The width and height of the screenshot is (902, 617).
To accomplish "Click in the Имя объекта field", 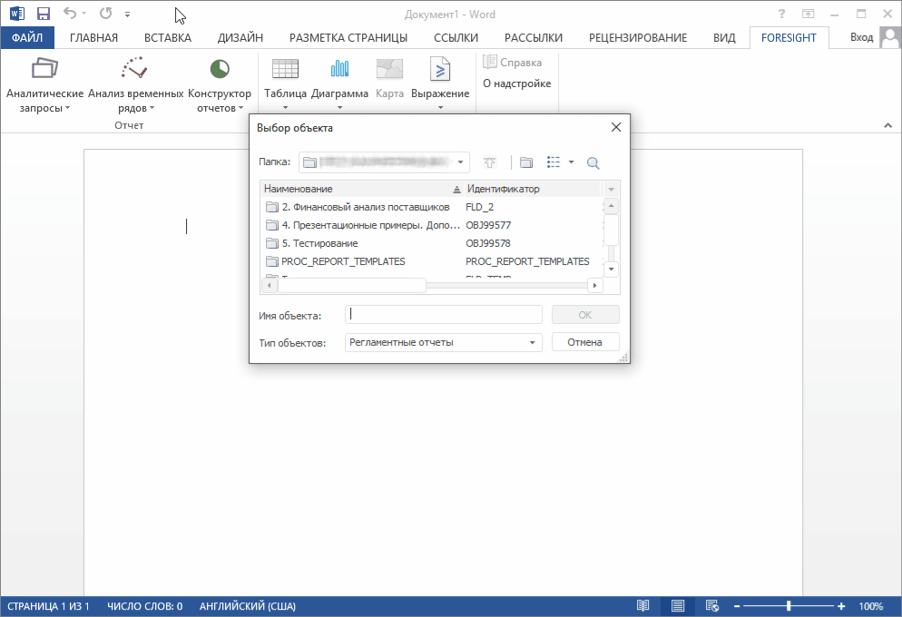I will 444,315.
